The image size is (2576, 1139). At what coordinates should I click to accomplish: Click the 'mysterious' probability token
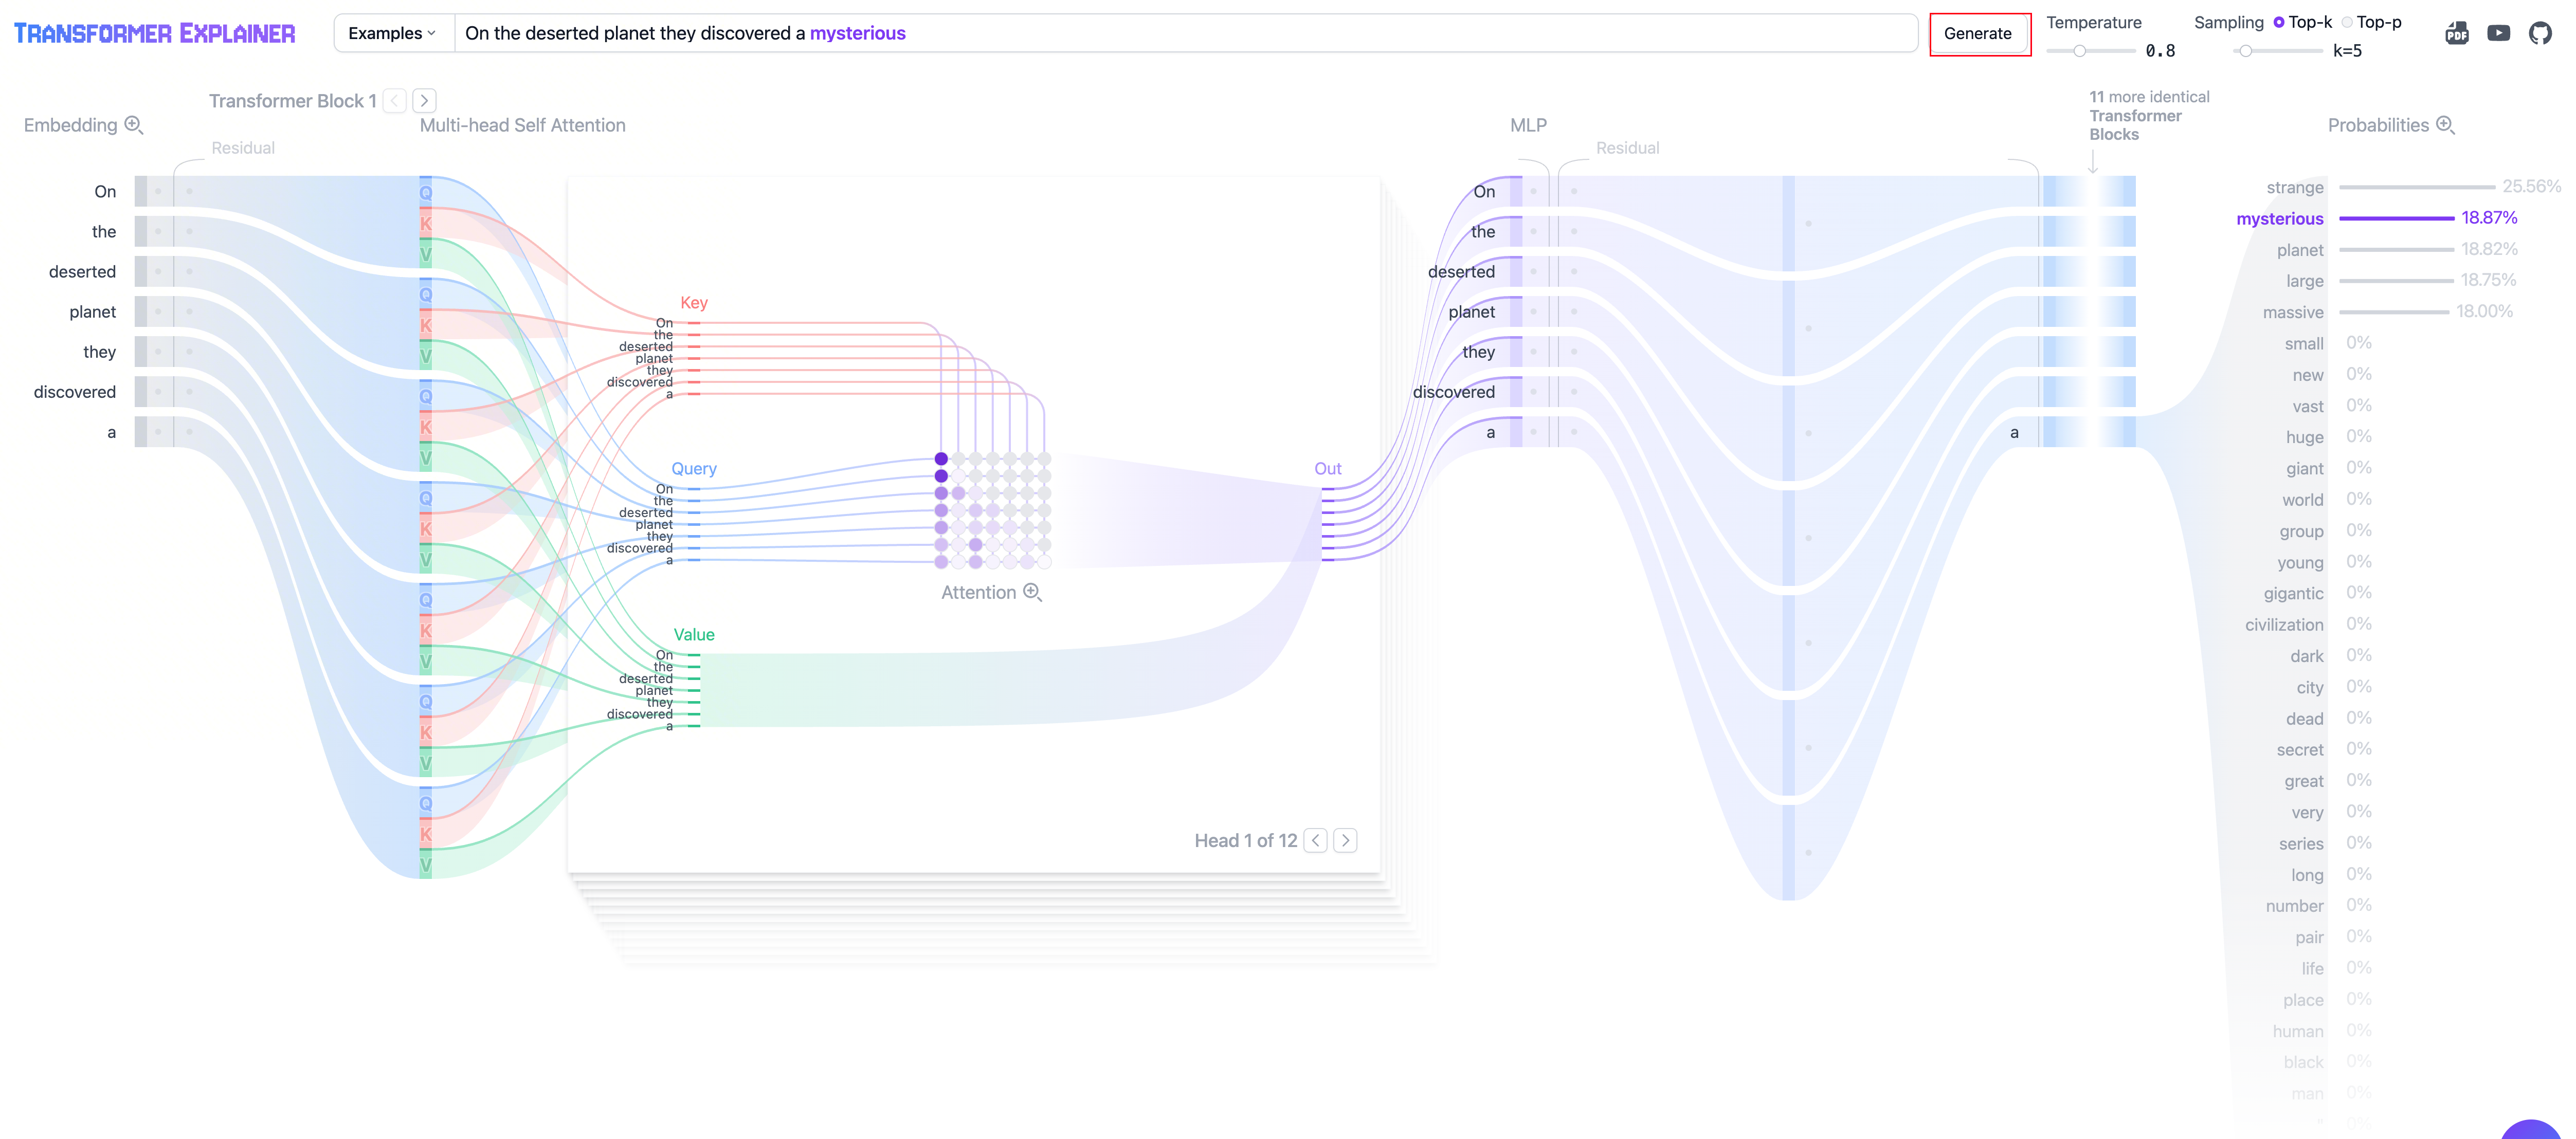tap(2279, 218)
